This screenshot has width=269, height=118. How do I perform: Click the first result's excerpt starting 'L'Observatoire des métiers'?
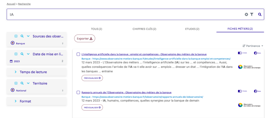157,67
